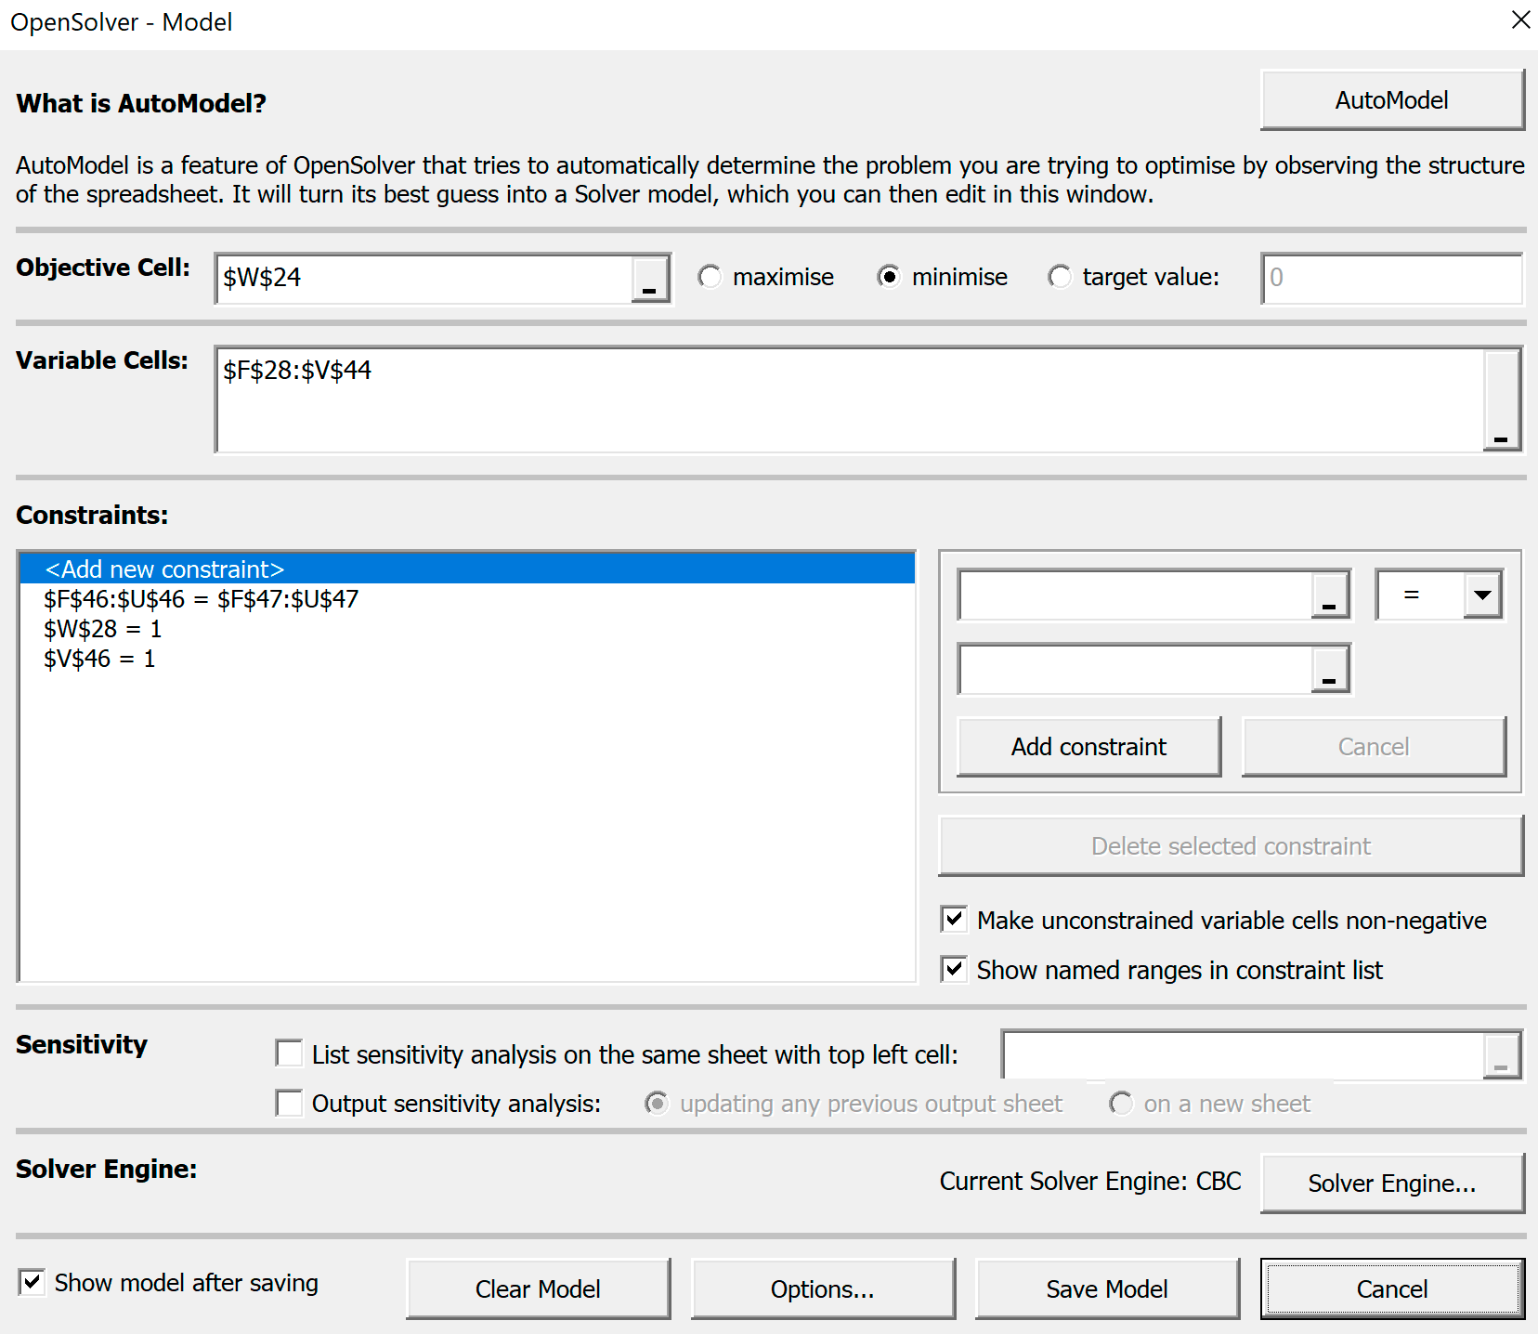
Task: Uncheck Show named ranges in constraint list
Action: pyautogui.click(x=954, y=969)
